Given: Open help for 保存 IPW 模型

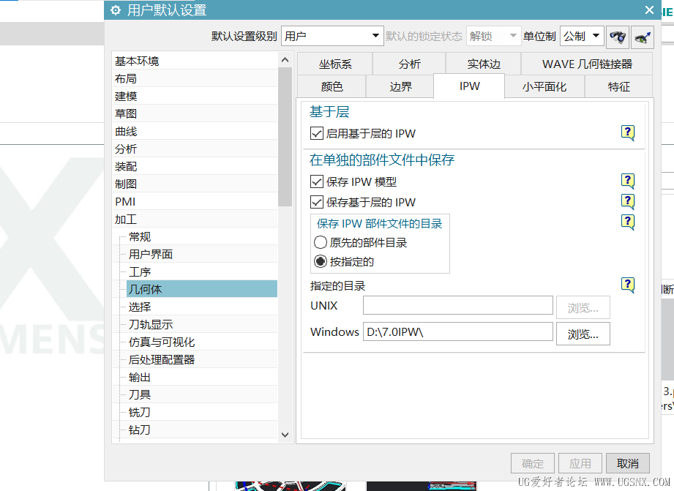Looking at the screenshot, I should coord(628,181).
